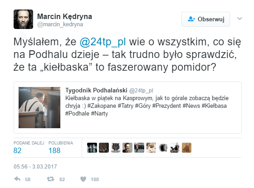The image size is (254, 188).
Task: Open the Marcin Kędryna name link
Action: [x=64, y=16]
